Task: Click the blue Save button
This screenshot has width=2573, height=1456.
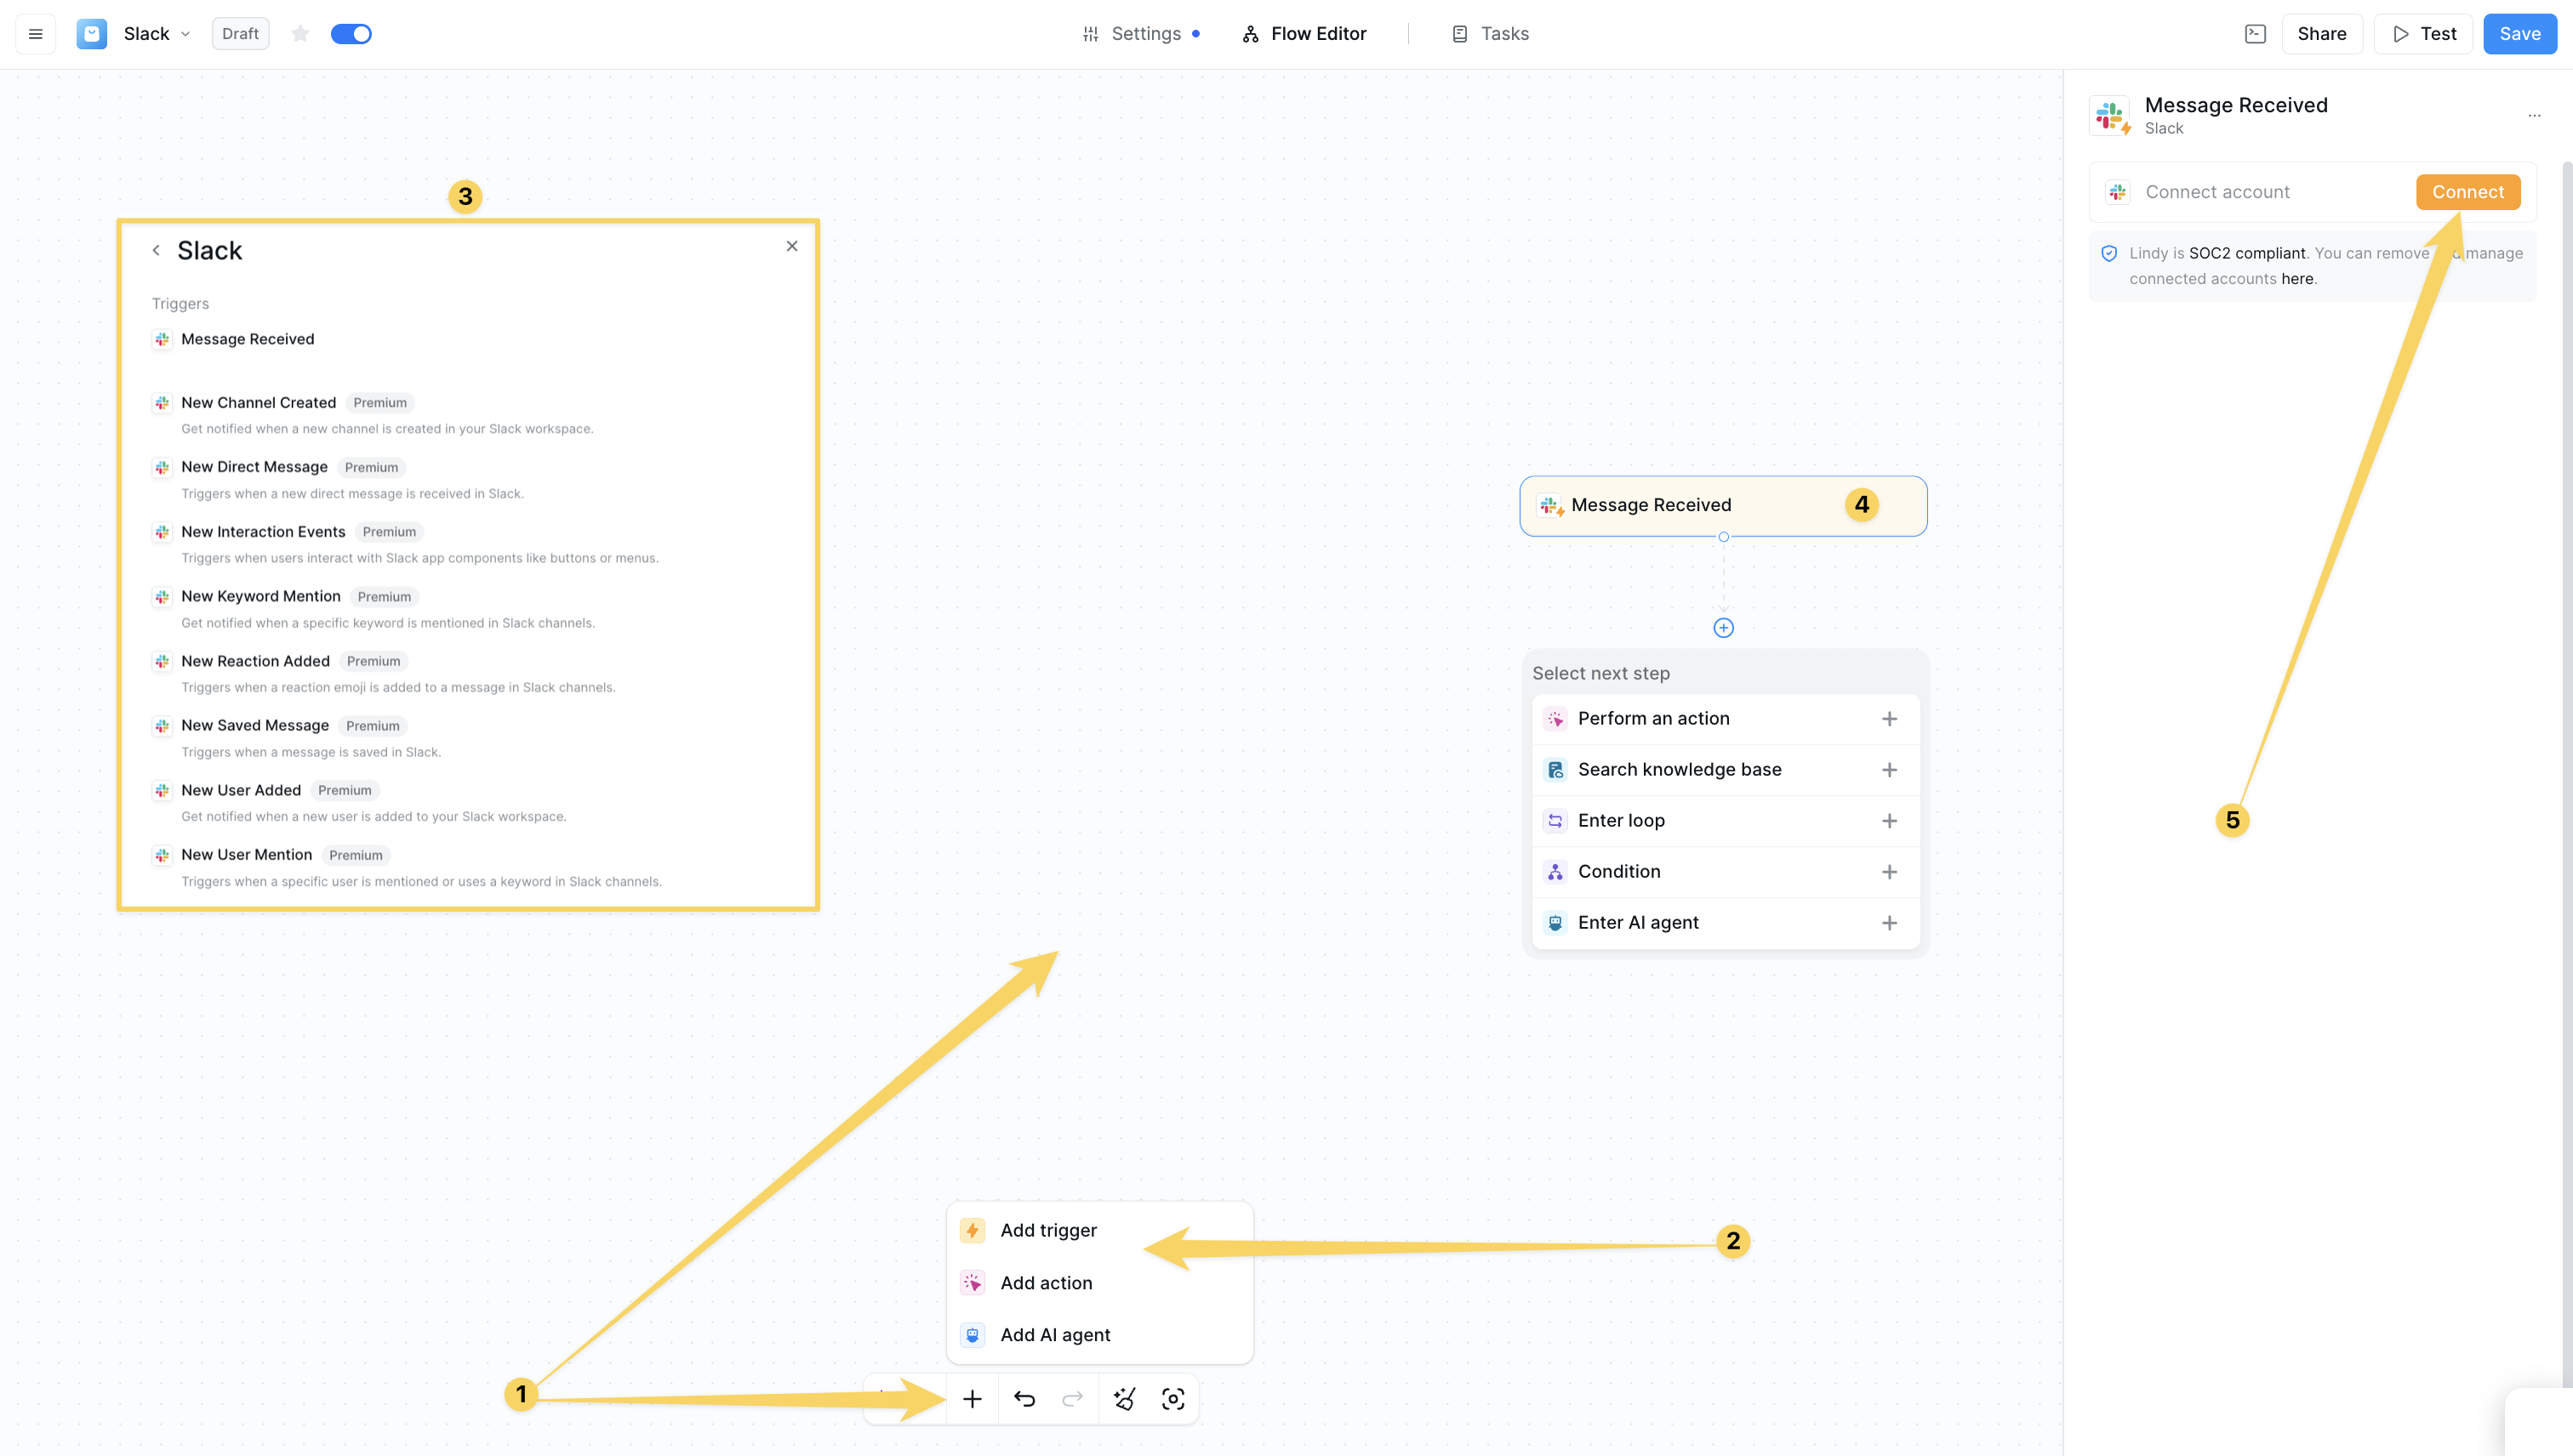Action: pos(2519,34)
